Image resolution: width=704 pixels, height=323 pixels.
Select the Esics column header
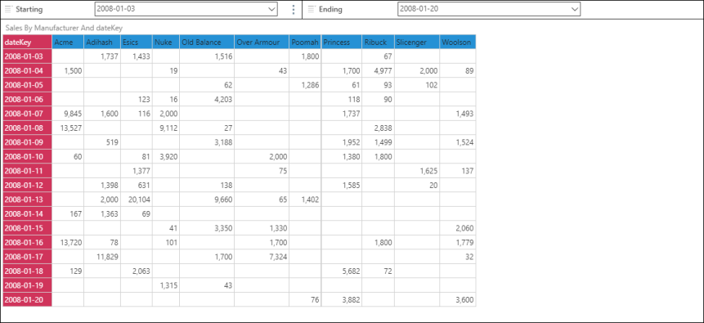pos(137,43)
